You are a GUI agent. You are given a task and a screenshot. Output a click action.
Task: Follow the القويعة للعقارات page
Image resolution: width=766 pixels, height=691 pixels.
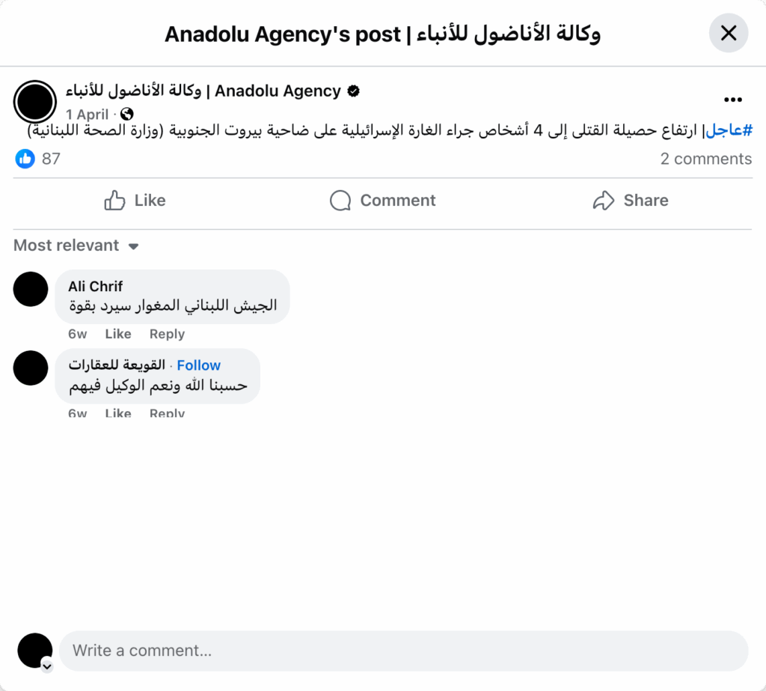(198, 365)
